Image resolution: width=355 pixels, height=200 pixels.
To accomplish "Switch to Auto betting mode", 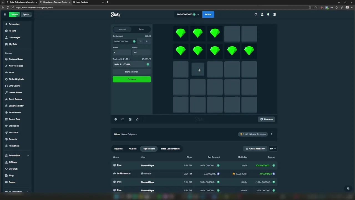I will click(x=141, y=29).
